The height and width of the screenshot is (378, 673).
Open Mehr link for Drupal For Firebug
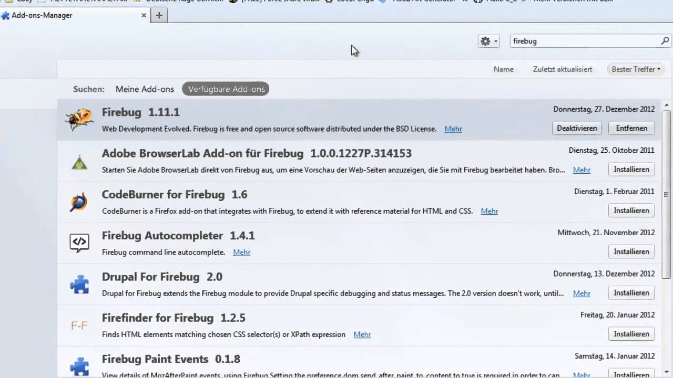(x=582, y=293)
